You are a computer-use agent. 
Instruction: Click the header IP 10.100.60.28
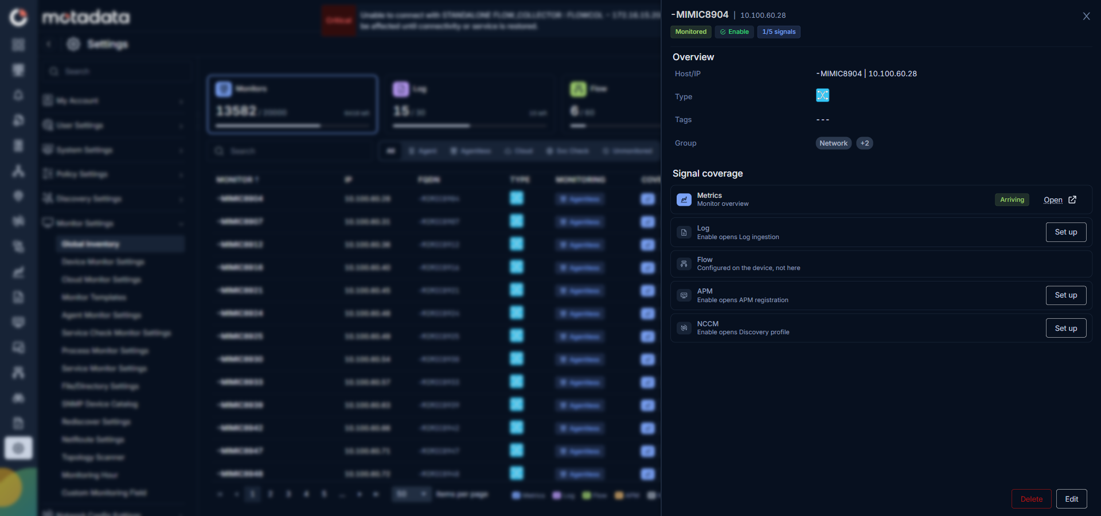point(763,15)
